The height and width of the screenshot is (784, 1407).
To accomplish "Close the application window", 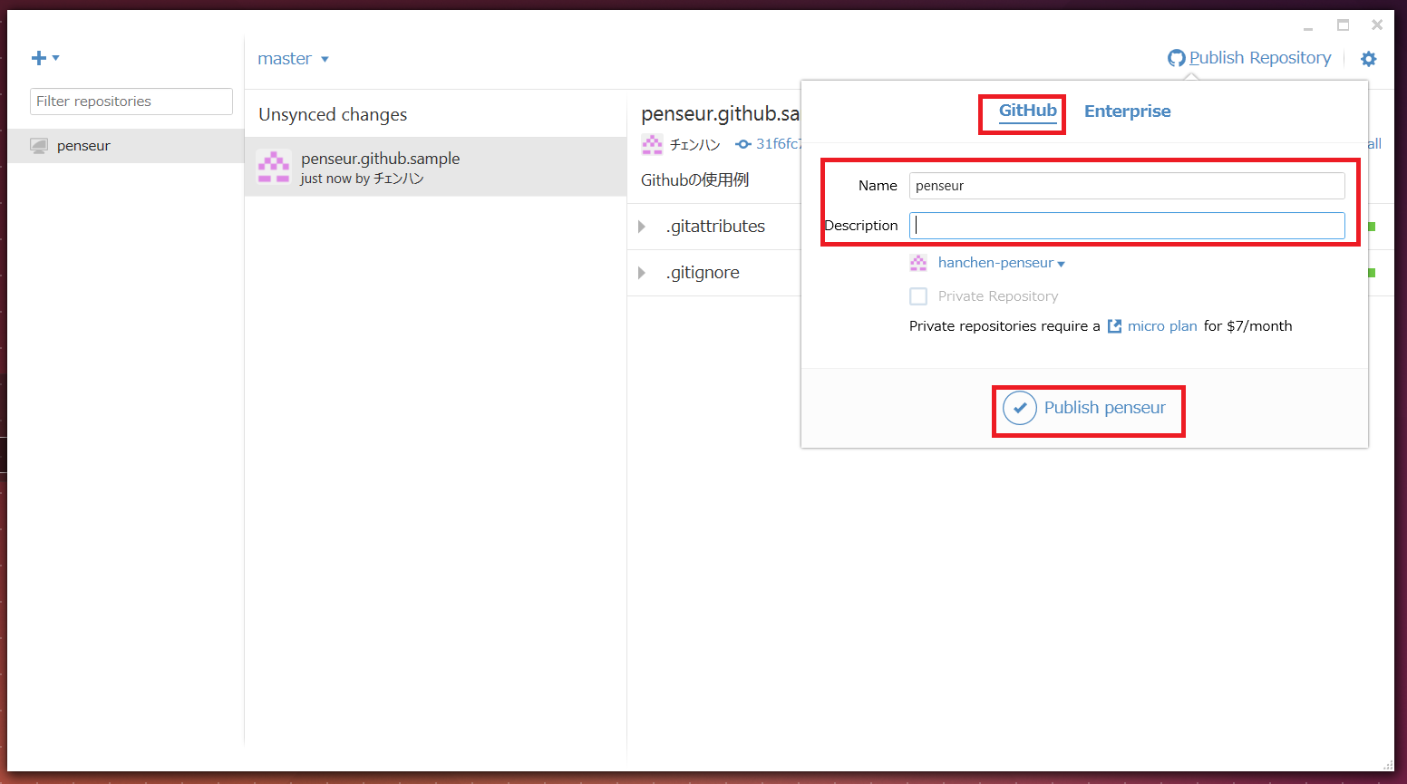I will point(1377,25).
